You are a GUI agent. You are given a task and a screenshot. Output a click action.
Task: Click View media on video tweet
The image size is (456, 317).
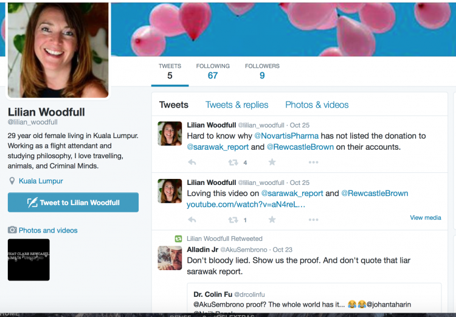tap(426, 217)
